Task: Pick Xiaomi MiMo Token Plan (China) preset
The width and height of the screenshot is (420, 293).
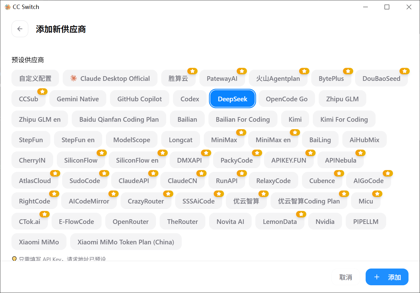Action: pos(126,242)
